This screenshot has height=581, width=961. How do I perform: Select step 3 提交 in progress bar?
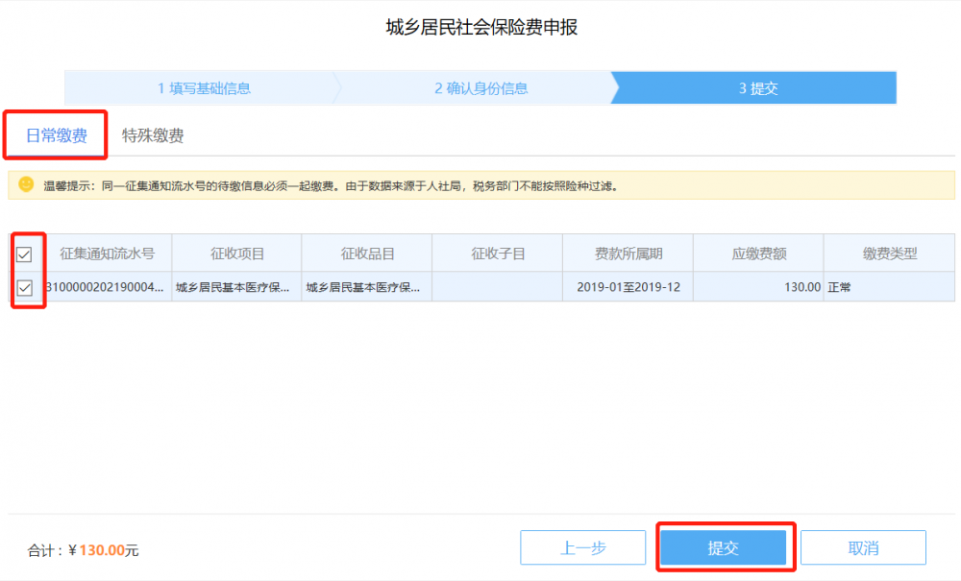758,88
